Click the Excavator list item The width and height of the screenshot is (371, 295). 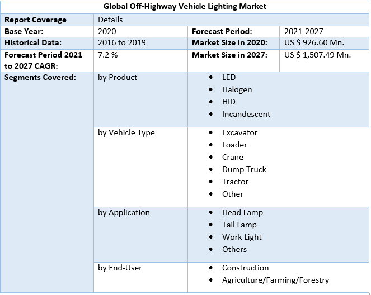coord(239,132)
